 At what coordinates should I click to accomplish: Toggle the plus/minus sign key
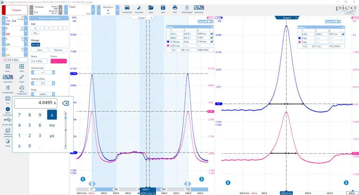pyautogui.click(x=19, y=146)
